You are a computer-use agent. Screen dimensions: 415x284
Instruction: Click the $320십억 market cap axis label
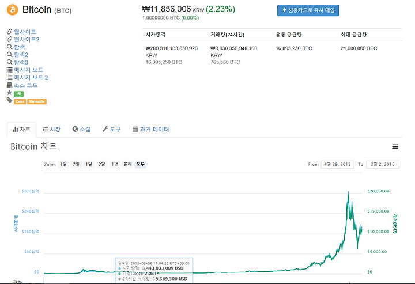click(x=31, y=191)
